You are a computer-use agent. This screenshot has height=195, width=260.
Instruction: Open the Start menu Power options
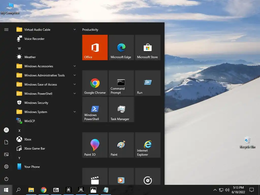pos(6,179)
